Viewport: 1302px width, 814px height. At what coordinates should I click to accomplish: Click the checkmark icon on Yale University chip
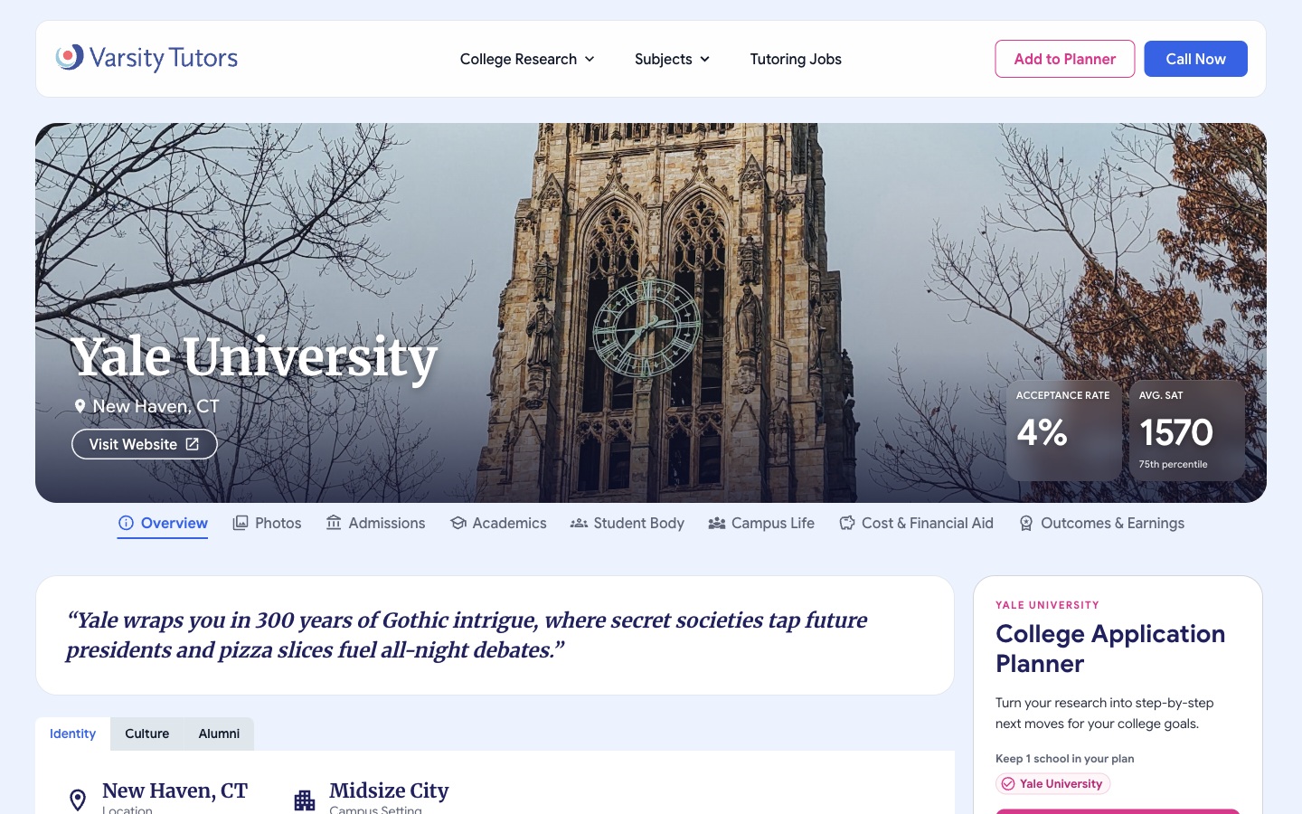(1008, 784)
